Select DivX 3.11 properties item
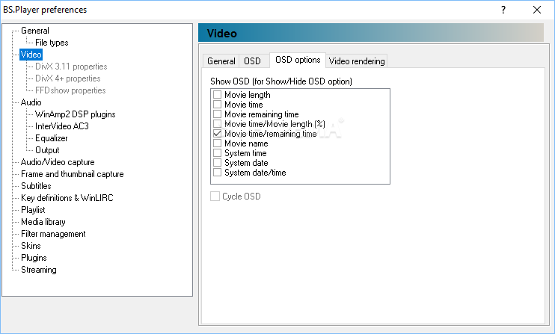The height and width of the screenshot is (334, 555). (x=71, y=67)
